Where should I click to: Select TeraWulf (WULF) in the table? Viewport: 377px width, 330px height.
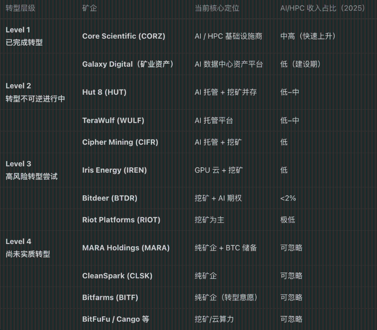pos(113,120)
